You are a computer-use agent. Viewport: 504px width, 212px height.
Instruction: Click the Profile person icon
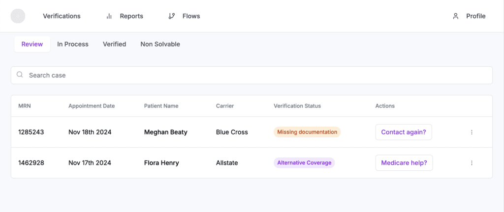(455, 16)
